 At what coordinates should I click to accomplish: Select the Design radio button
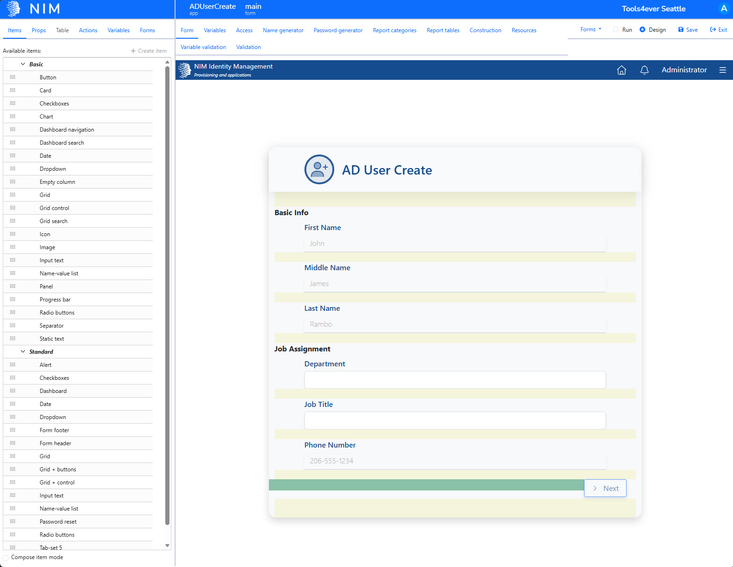[x=642, y=30]
